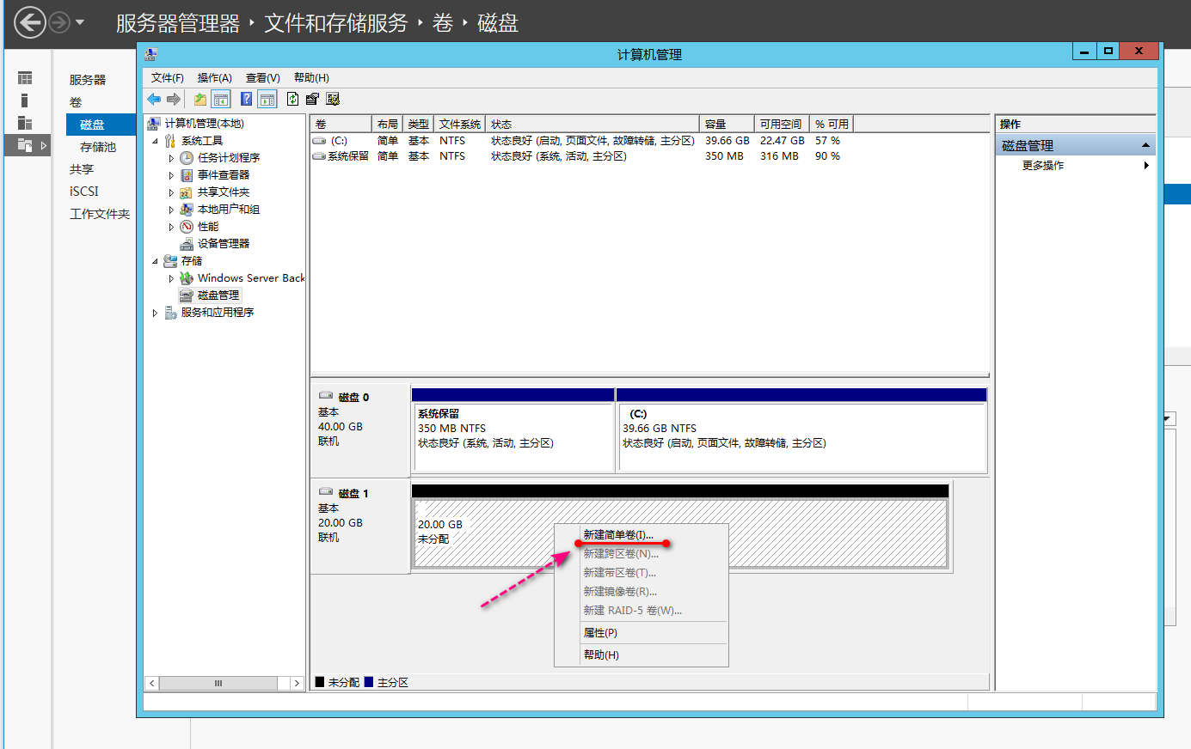Viewport: 1191px width, 749px height.
Task: Click the console tree scrollbar right arrow
Action: 298,683
